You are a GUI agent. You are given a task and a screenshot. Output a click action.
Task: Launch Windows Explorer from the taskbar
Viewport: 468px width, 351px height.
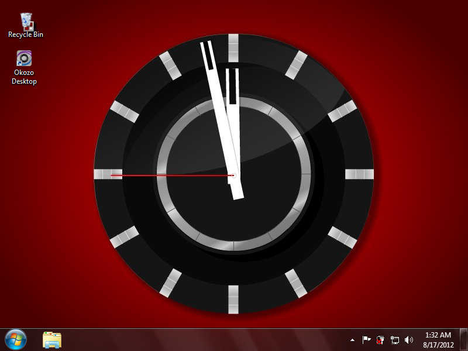52,340
